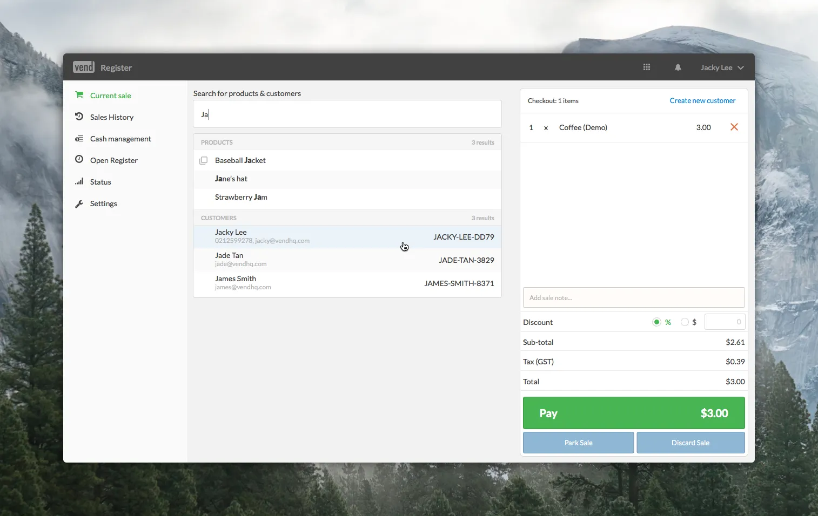
Task: Open Settings menu item
Action: coord(103,203)
